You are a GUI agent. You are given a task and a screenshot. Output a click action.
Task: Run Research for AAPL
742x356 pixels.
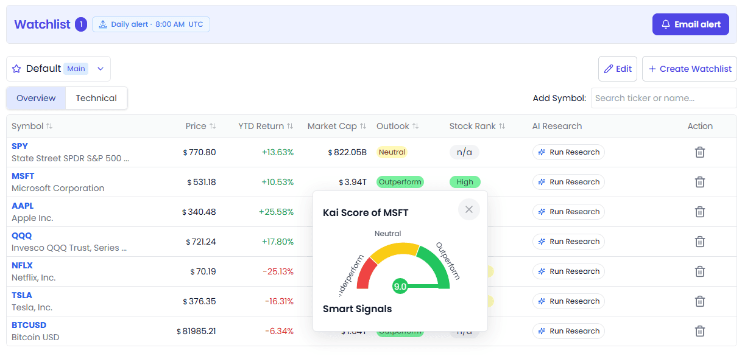click(x=568, y=212)
